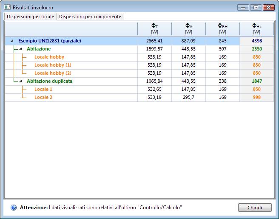Image resolution: width=279 pixels, height=219 pixels.
Task: Click the 4398 total heat load cell
Action: (256, 41)
